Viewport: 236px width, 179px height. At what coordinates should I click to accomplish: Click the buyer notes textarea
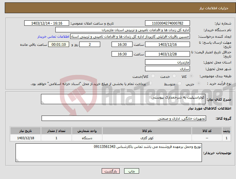109,153
